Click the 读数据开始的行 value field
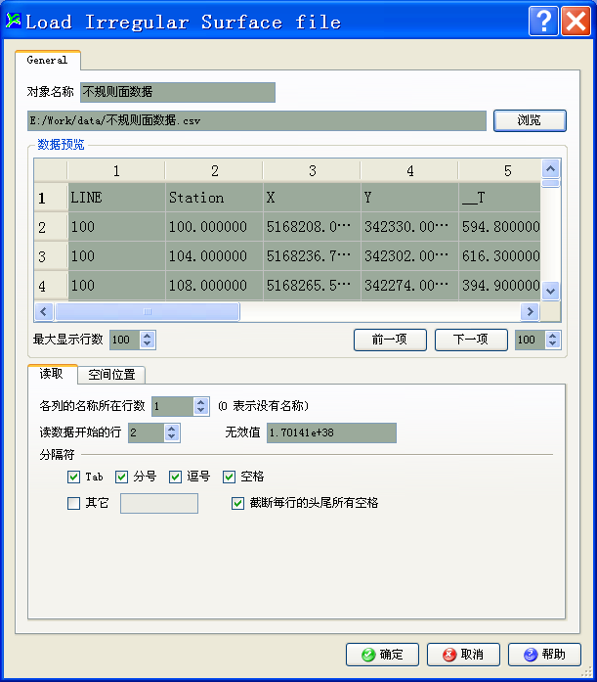The width and height of the screenshot is (597, 682). (x=147, y=432)
